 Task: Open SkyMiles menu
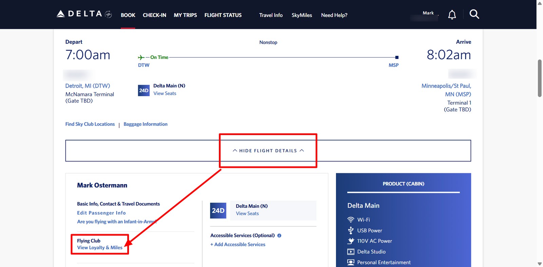[x=302, y=15]
